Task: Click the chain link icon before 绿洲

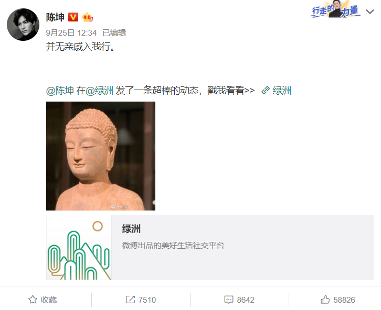Action: (x=266, y=91)
